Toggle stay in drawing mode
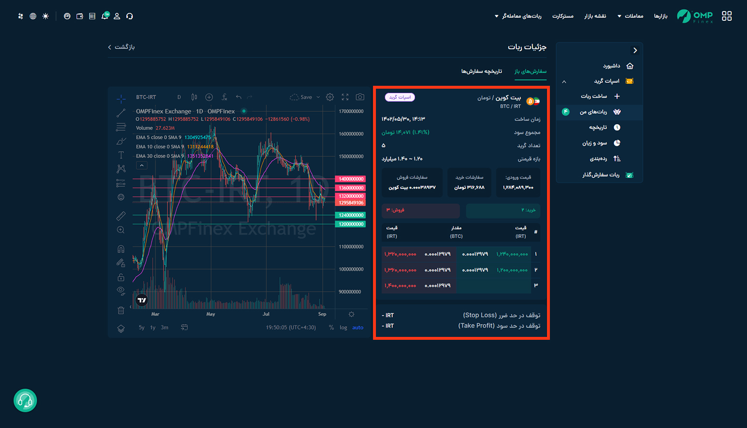This screenshot has height=428, width=747. [x=121, y=263]
